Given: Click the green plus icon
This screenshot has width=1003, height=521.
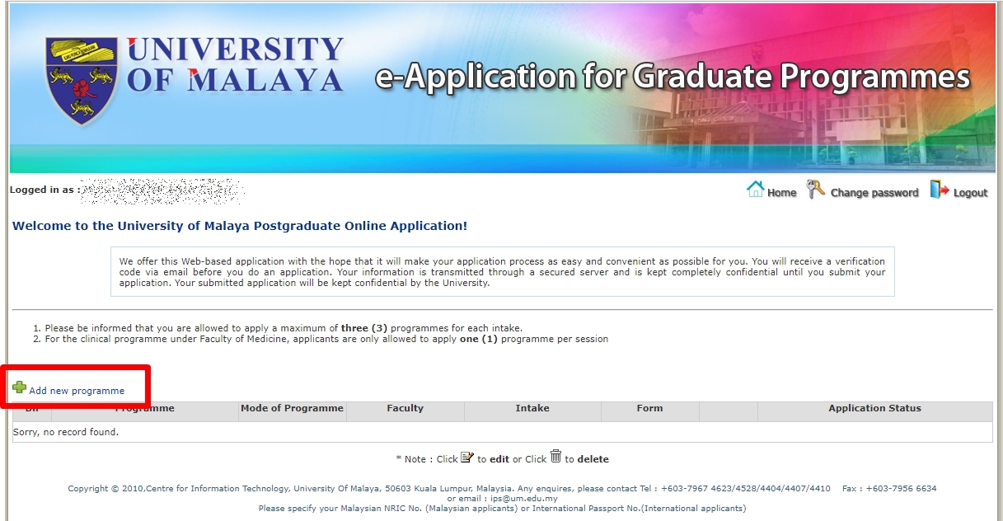Looking at the screenshot, I should (20, 387).
